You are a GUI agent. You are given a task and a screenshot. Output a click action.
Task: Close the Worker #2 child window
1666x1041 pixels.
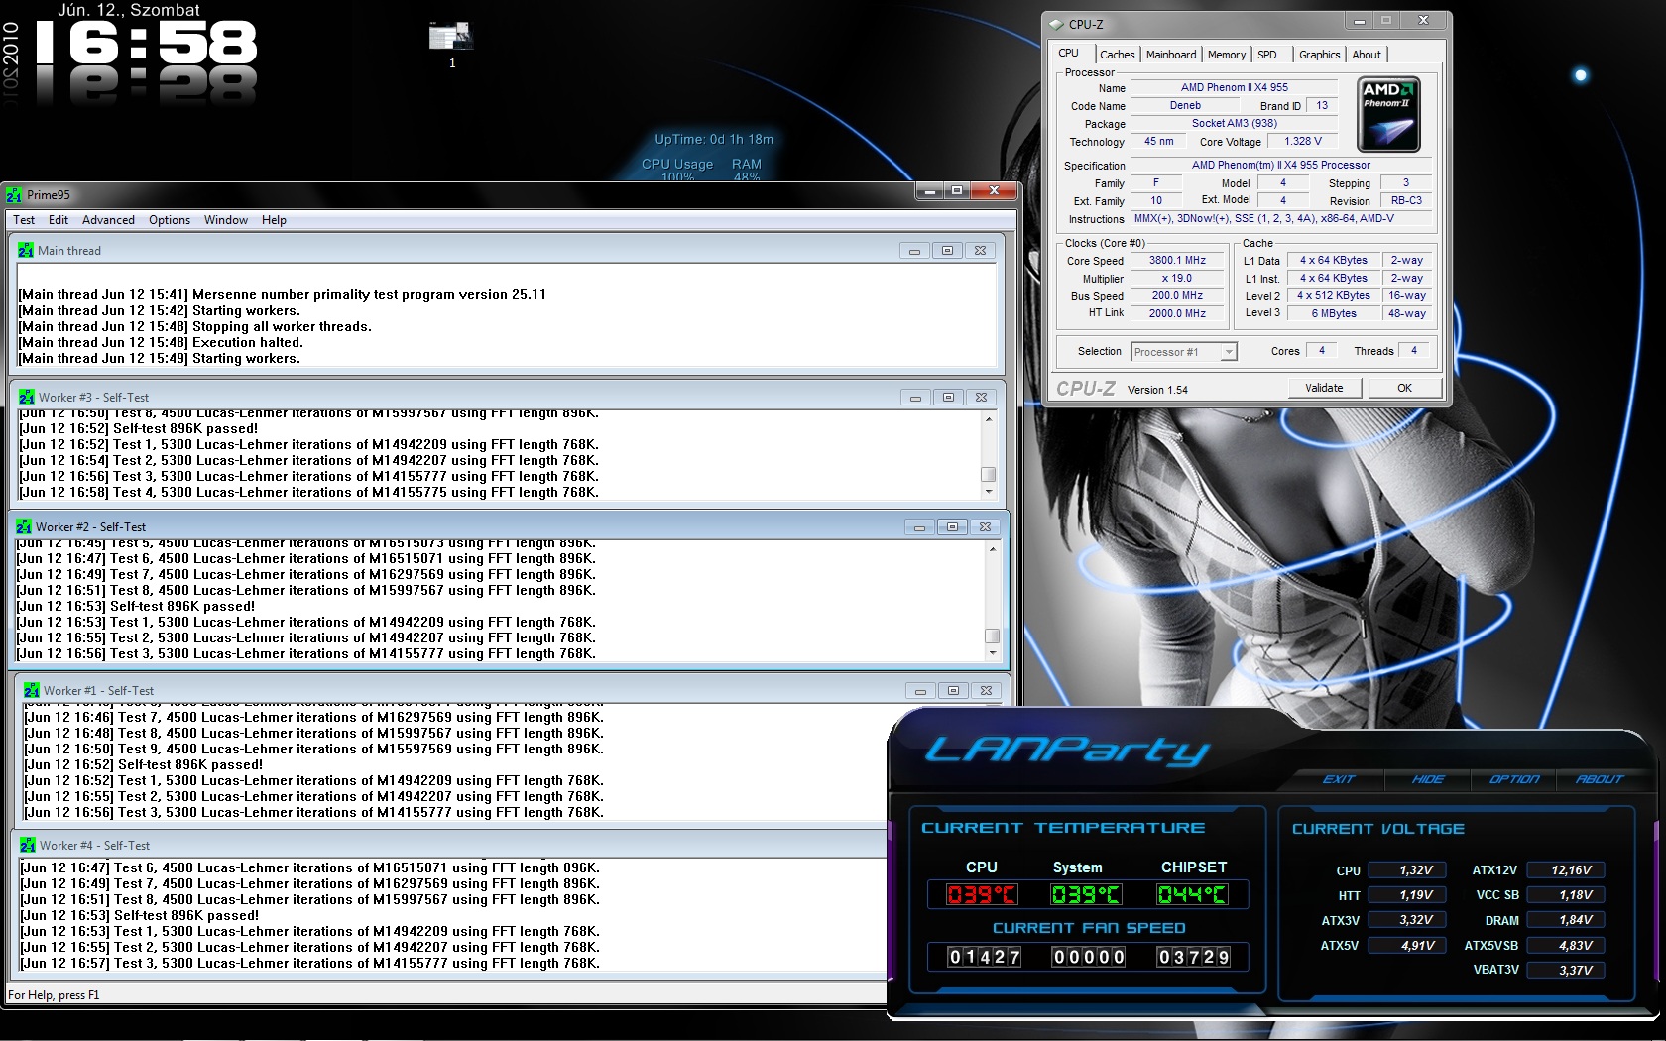(x=985, y=527)
